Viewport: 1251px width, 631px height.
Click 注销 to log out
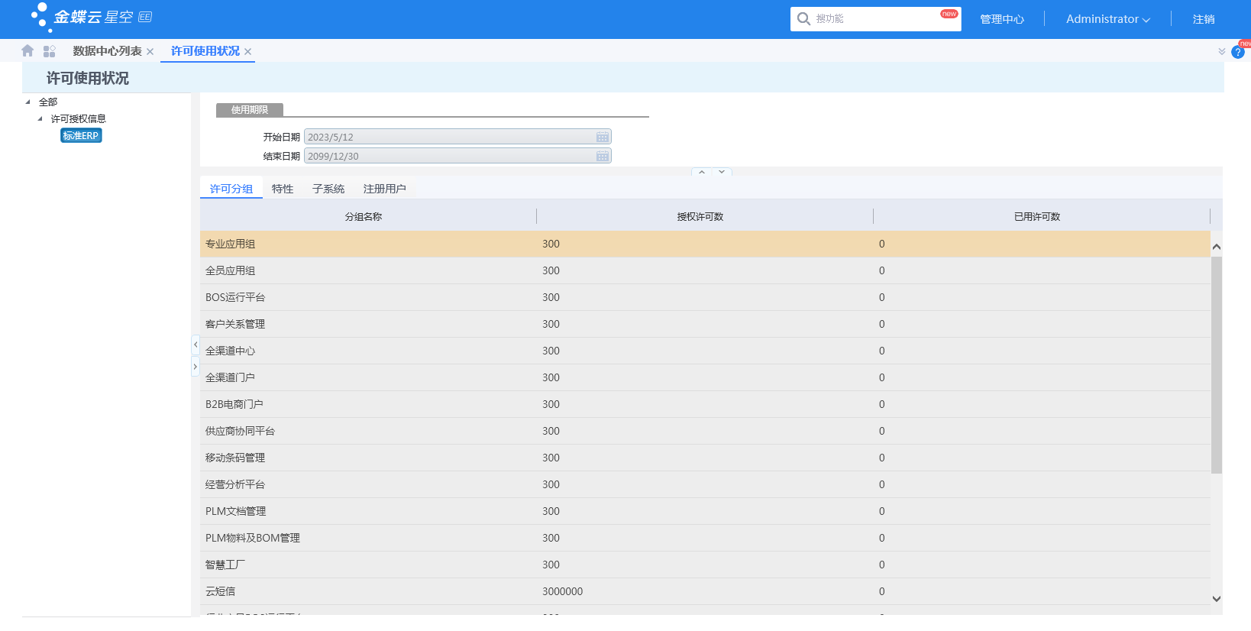1204,19
